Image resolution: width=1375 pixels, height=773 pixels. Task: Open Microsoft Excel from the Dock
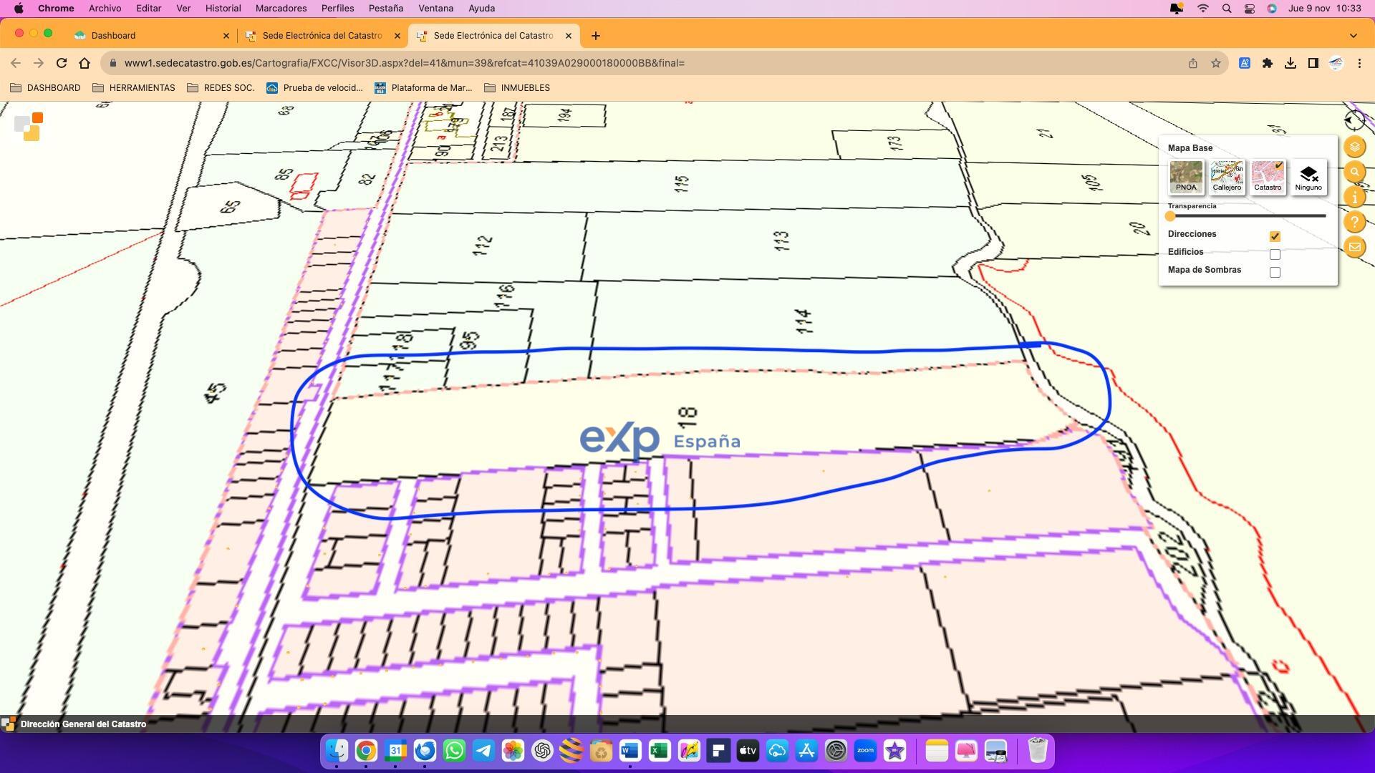pyautogui.click(x=660, y=751)
